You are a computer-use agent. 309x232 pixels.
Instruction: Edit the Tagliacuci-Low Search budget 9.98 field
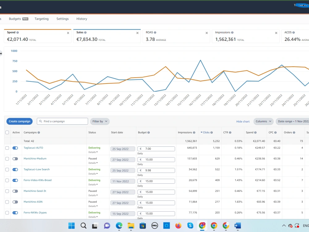pos(156,170)
